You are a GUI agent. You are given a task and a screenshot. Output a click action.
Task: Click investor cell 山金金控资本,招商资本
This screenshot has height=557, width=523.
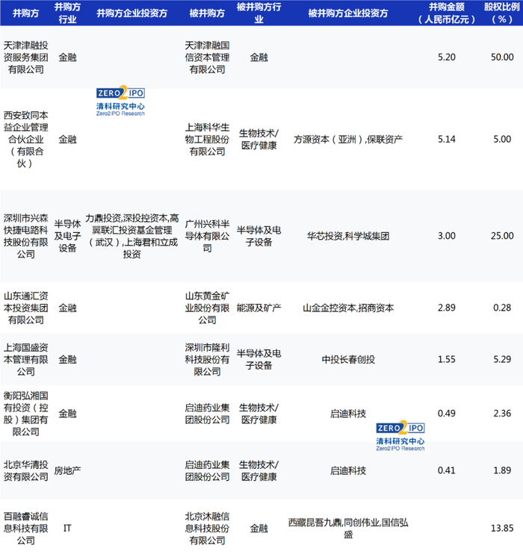click(348, 308)
